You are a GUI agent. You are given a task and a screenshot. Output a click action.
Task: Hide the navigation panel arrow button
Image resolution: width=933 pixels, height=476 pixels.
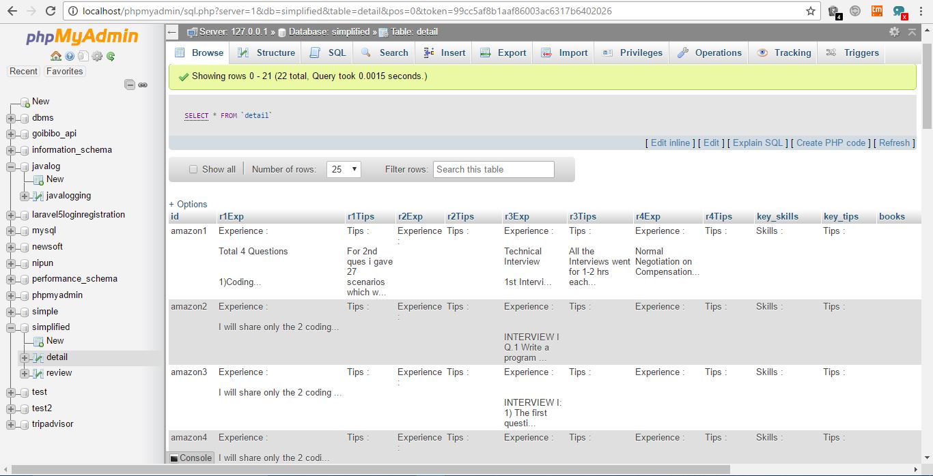pos(172,32)
